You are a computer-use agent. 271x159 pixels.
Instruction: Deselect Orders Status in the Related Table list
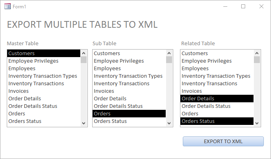tap(217, 121)
